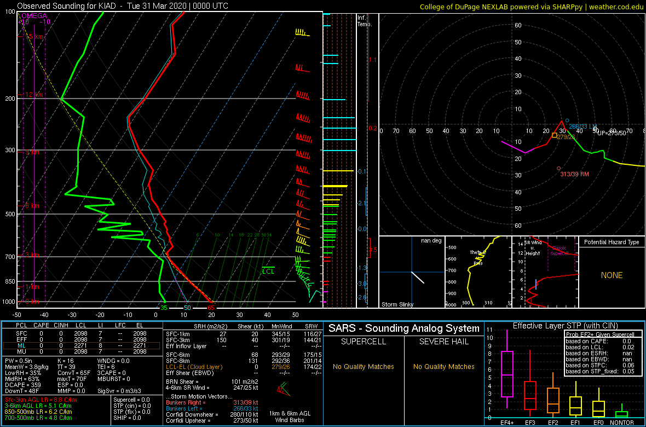The image size is (646, 427).
Task: Click the Sfc-3km AGL LR lapse rate
Action: [41, 400]
